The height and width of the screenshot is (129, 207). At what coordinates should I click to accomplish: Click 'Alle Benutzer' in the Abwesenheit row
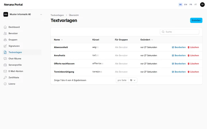point(121,47)
